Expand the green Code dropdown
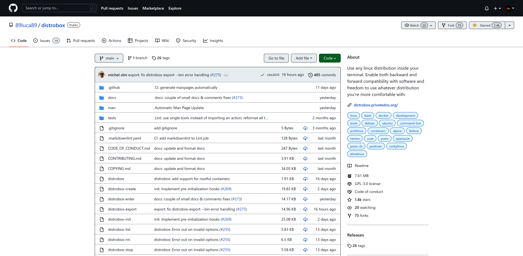The image size is (523, 256). (329, 58)
